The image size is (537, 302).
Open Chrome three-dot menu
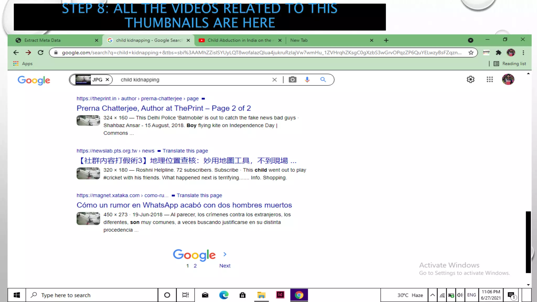pos(523,53)
